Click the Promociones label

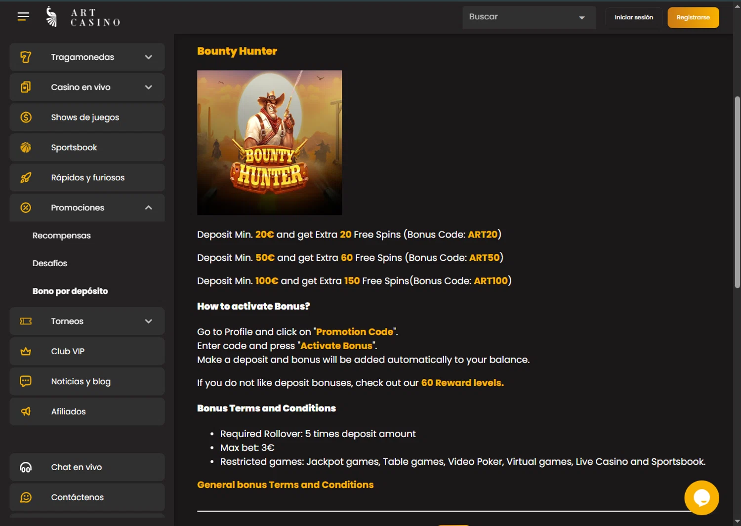(78, 208)
